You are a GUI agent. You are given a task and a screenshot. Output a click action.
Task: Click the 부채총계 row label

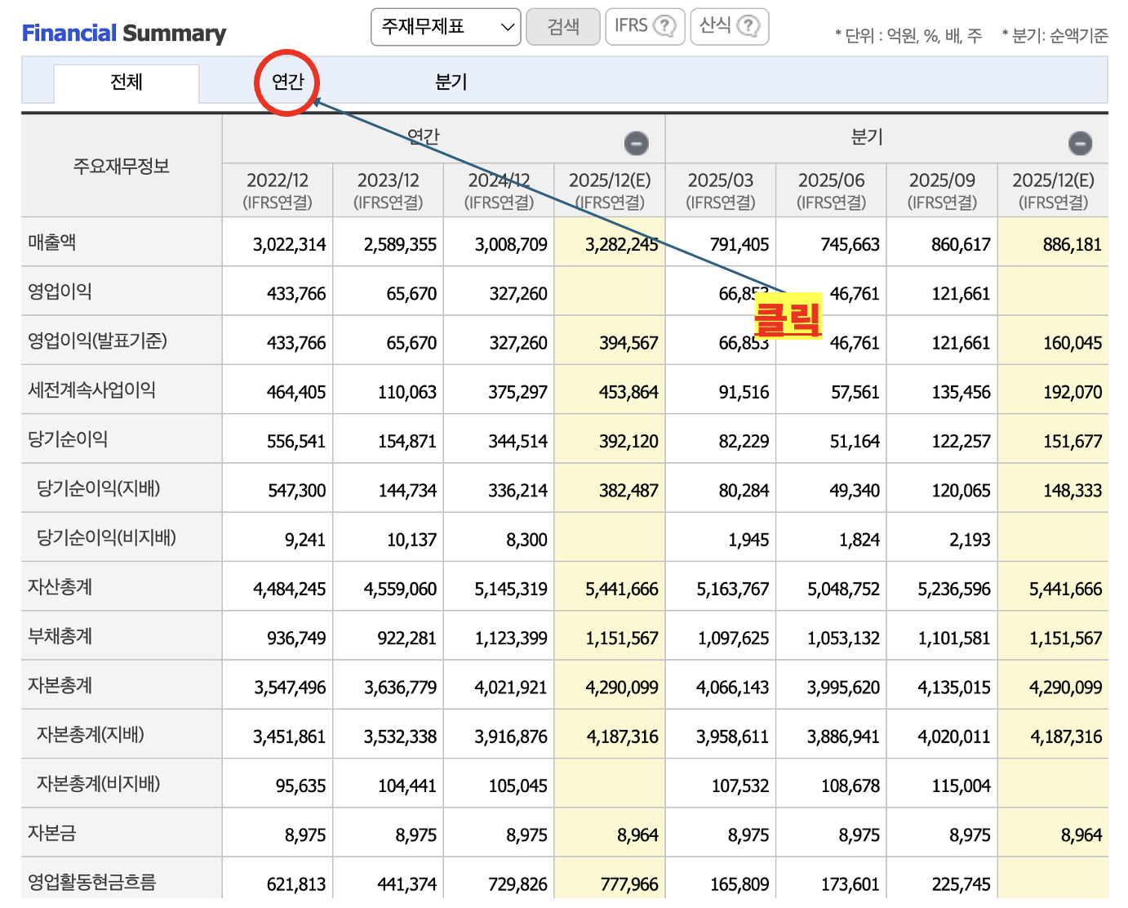coord(60,636)
